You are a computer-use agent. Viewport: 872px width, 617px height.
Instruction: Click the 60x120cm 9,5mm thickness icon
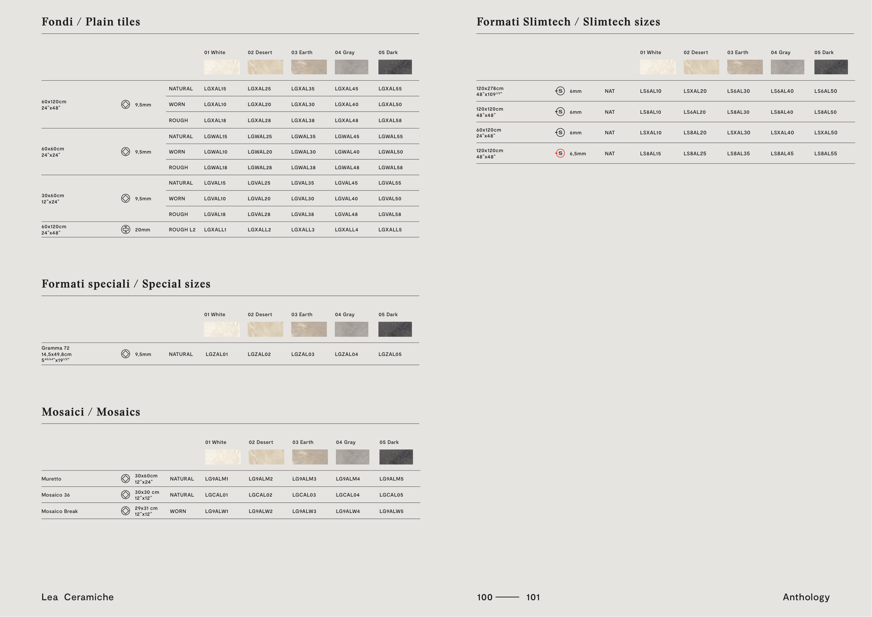[x=125, y=104]
